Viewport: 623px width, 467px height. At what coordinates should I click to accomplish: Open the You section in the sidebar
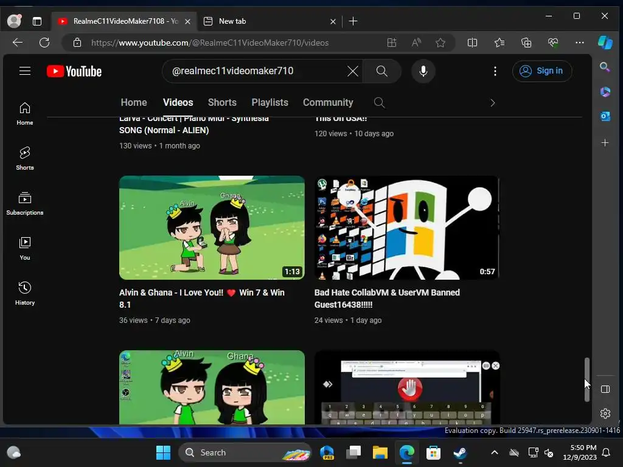click(24, 249)
